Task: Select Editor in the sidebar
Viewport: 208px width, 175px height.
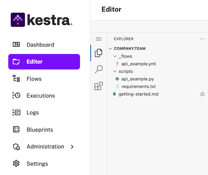Action: [x=44, y=62]
